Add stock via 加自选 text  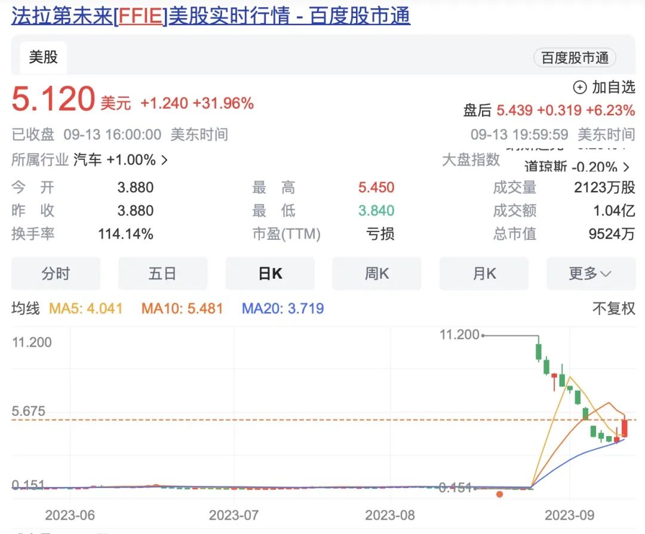[613, 88]
